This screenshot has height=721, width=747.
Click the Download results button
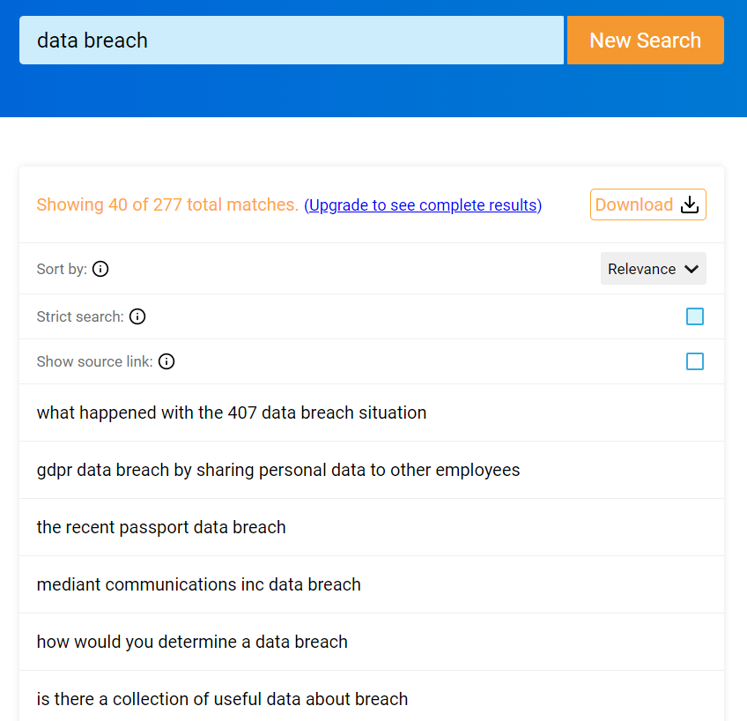click(647, 204)
